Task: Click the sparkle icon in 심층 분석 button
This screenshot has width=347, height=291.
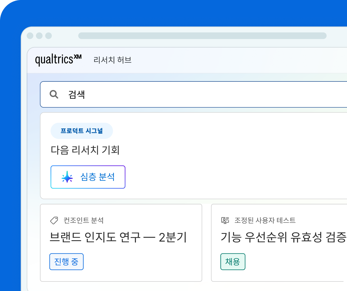Action: point(67,177)
